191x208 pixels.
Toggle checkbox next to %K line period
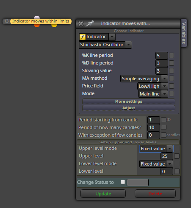(x=172, y=55)
